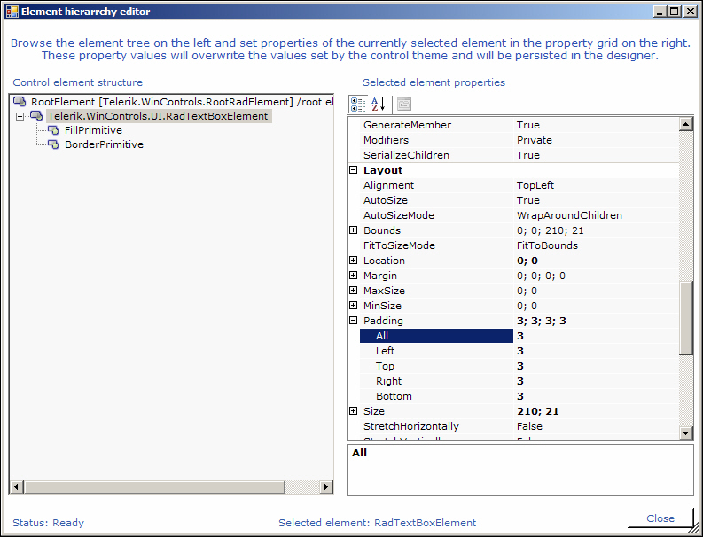
Task: Select the AutoSize property row
Action: coord(519,200)
